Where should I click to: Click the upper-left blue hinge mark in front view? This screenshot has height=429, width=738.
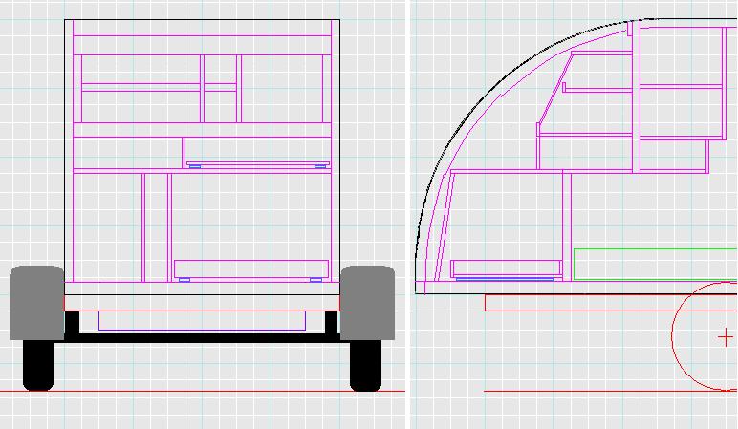195,166
